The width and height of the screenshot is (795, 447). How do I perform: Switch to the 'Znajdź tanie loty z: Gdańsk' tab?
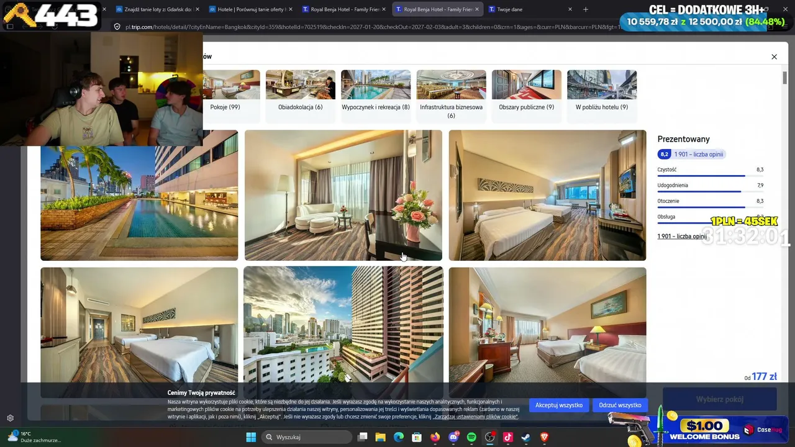(157, 9)
